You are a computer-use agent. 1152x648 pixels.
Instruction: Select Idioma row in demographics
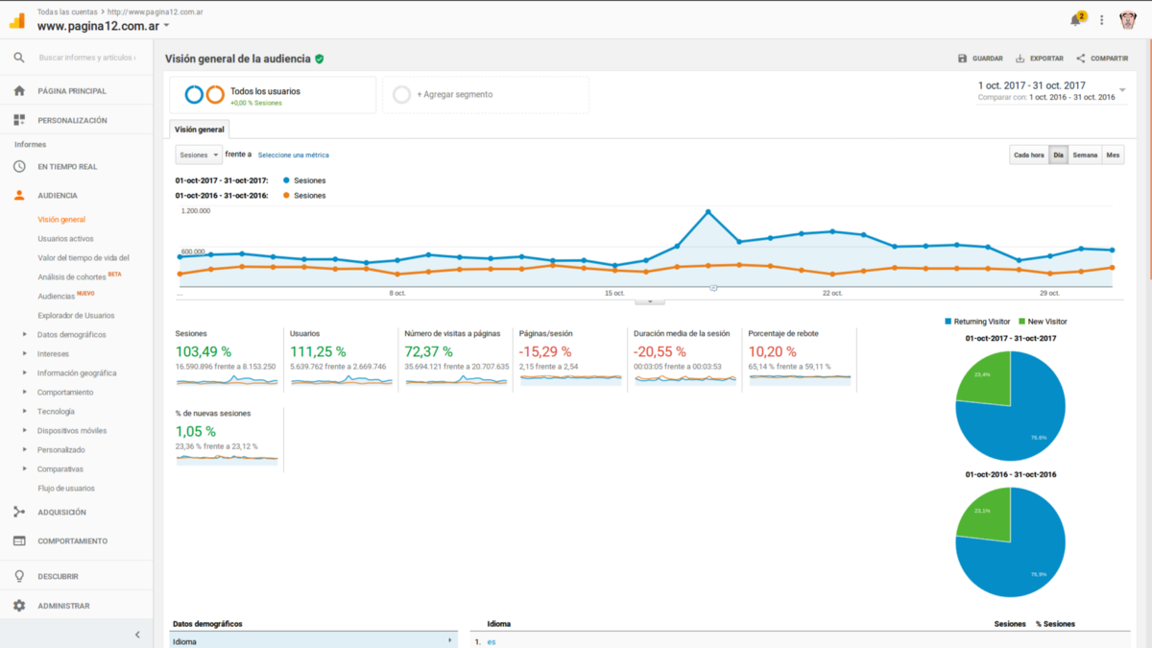pyautogui.click(x=315, y=640)
